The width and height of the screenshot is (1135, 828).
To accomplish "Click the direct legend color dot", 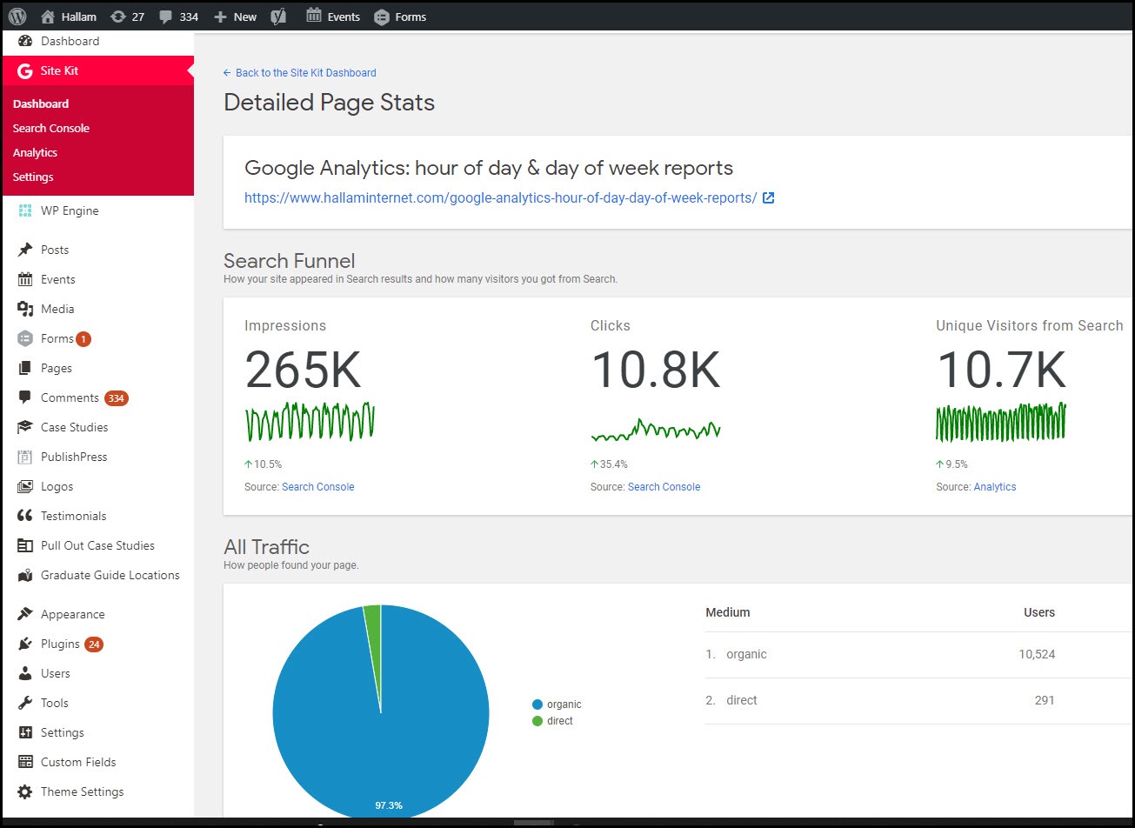I will pos(537,721).
